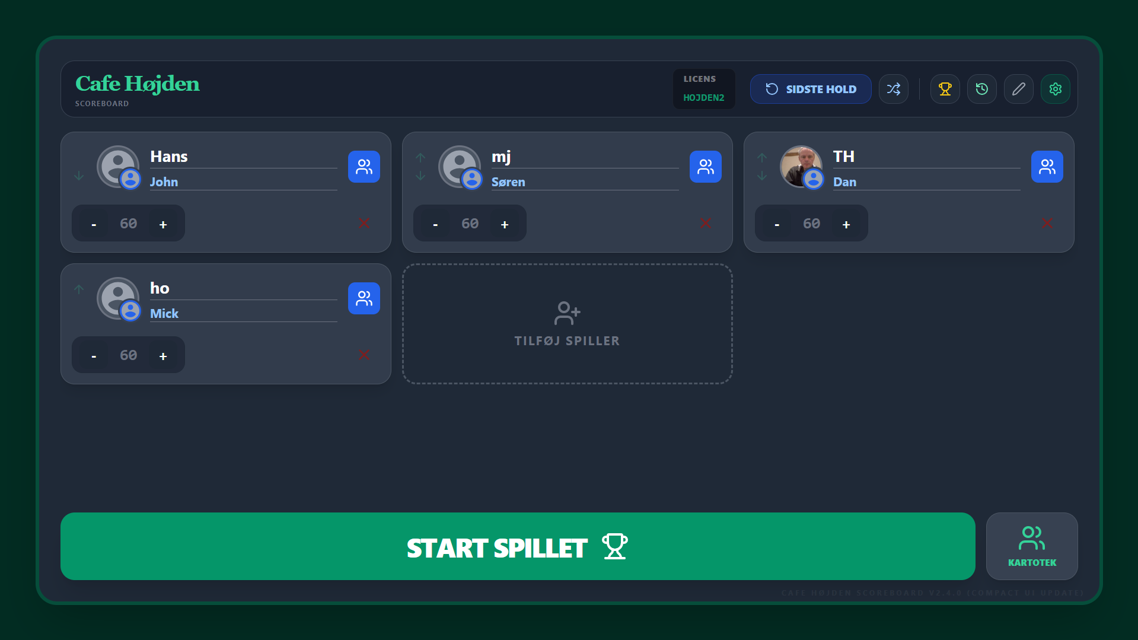The width and height of the screenshot is (1138, 640).
Task: Click the Start Spillet button
Action: [518, 546]
